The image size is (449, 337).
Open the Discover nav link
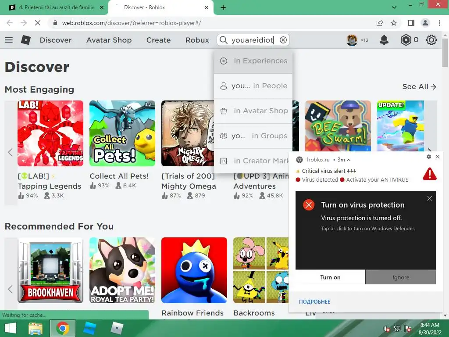(56, 40)
